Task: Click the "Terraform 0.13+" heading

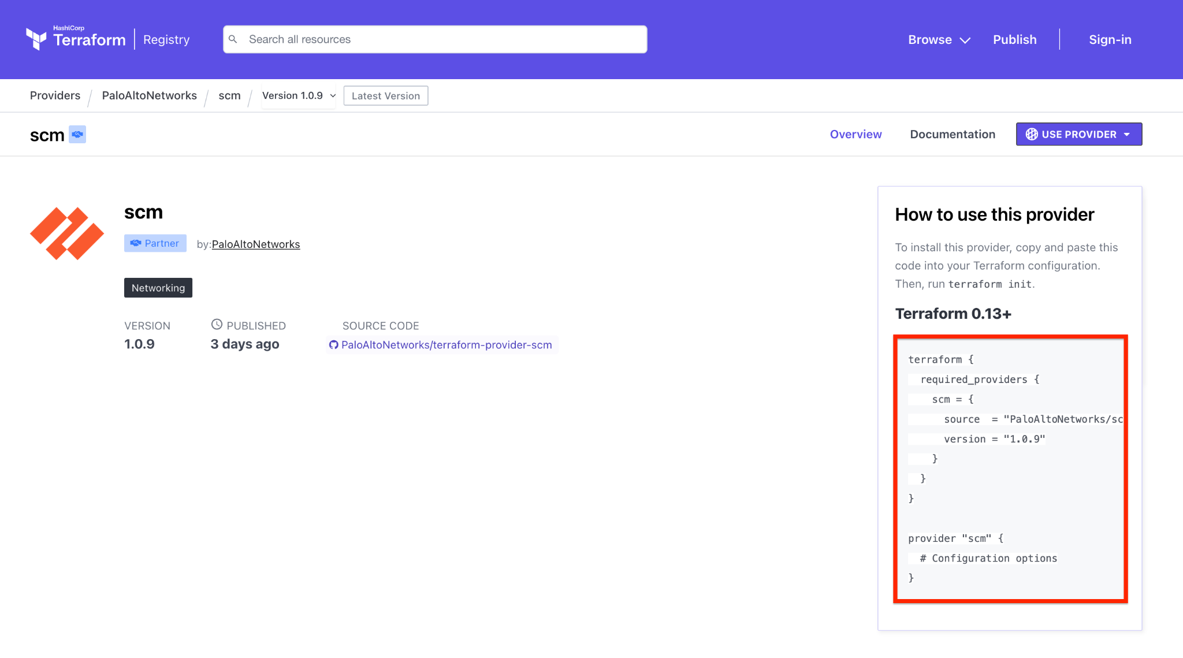Action: click(953, 314)
